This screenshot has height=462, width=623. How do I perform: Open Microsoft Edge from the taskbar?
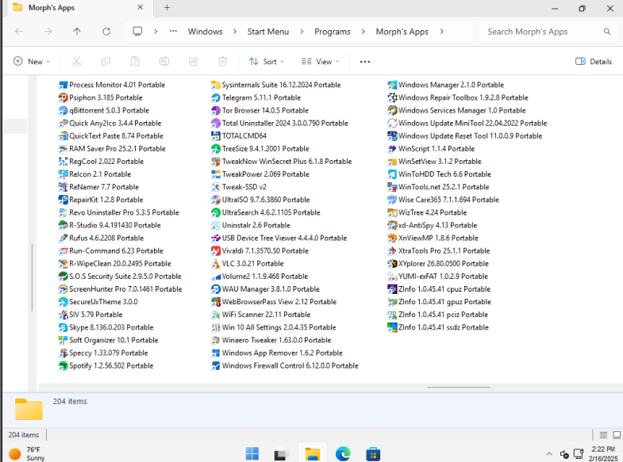(343, 453)
